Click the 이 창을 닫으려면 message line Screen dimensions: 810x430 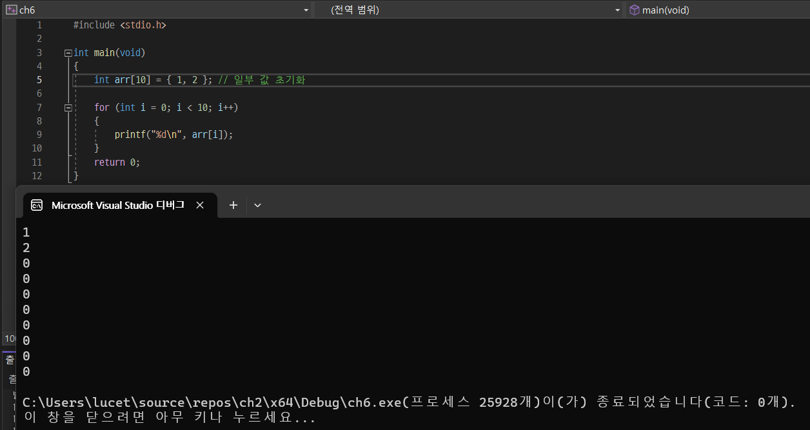pyautogui.click(x=170, y=418)
